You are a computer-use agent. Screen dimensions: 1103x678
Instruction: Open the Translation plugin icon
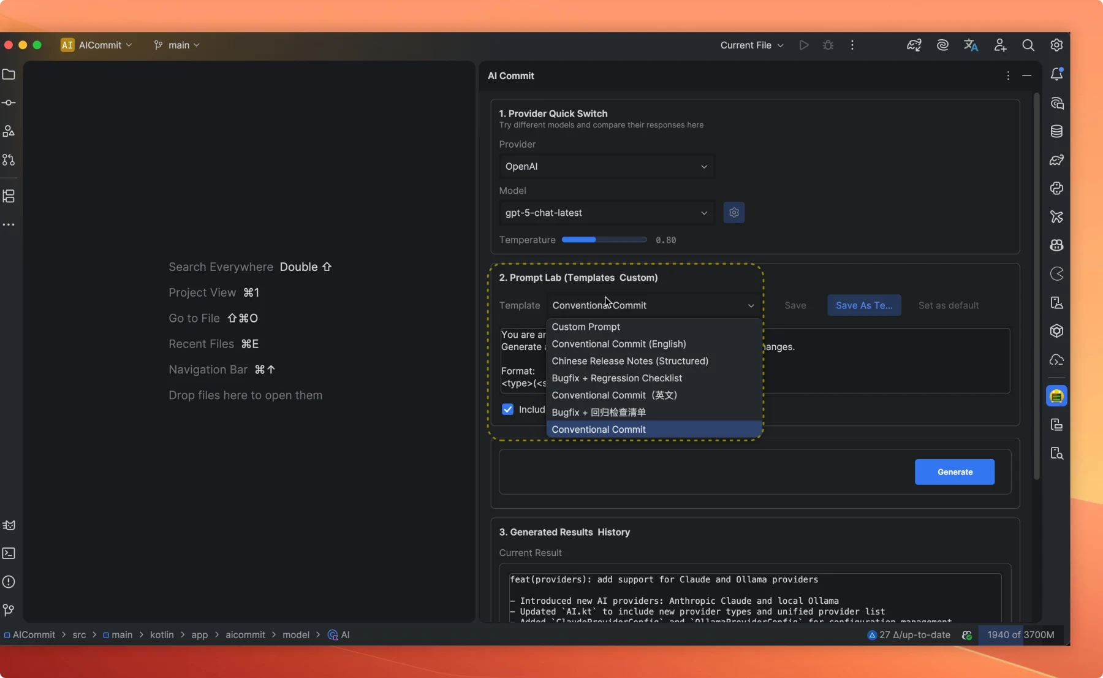(x=972, y=45)
